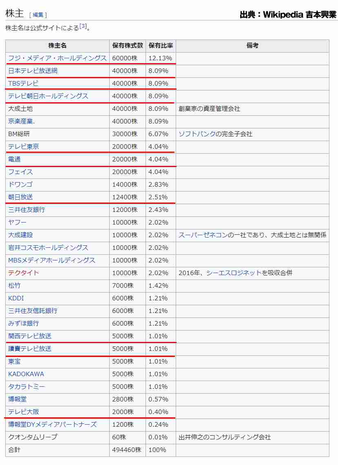Open the 岩井コスモホールディングス link

point(48,248)
